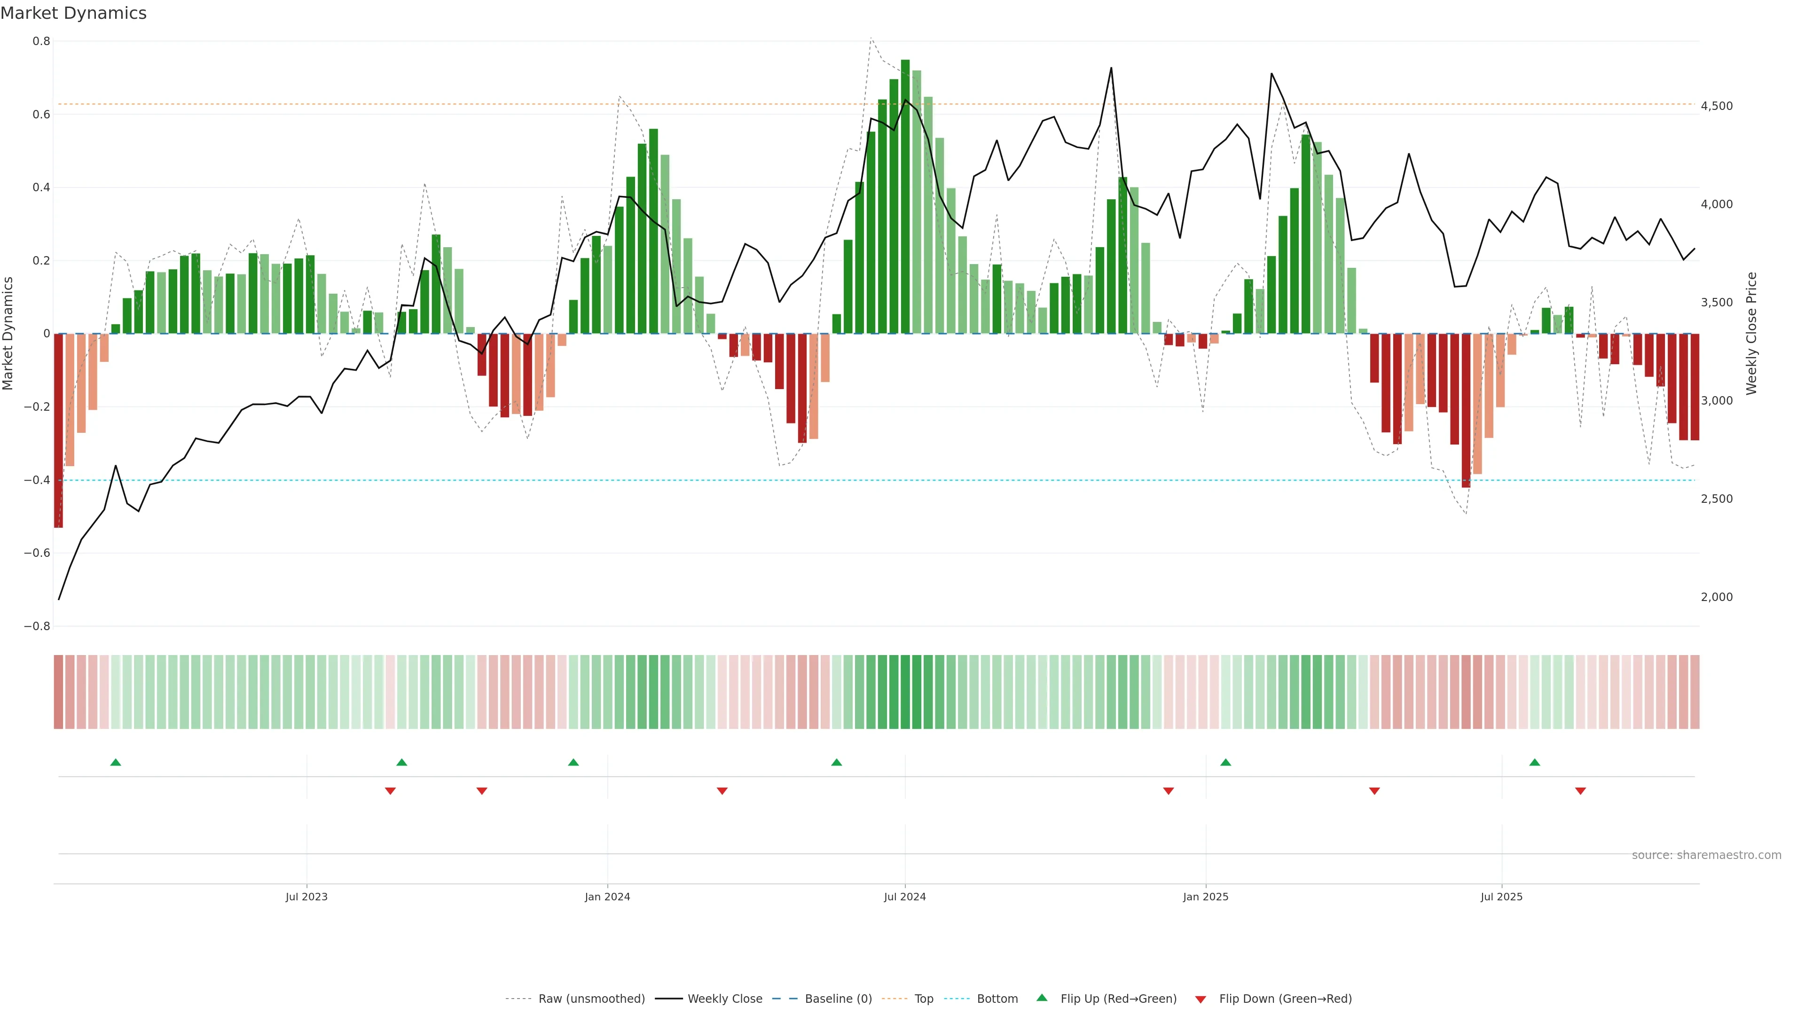Click the darkest green heatmap cell near Jul 2024
Viewport: 1805px width, 1015px height.
tap(905, 692)
